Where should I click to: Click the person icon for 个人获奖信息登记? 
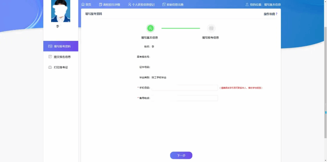pyautogui.click(x=130, y=5)
